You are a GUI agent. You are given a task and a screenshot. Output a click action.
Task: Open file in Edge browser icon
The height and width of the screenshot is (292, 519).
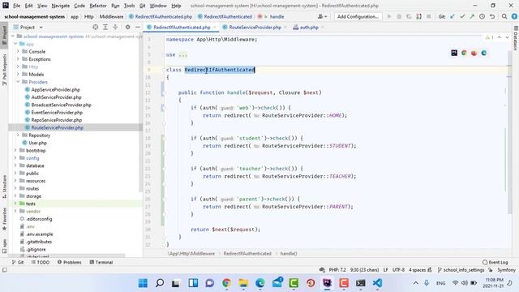click(484, 53)
